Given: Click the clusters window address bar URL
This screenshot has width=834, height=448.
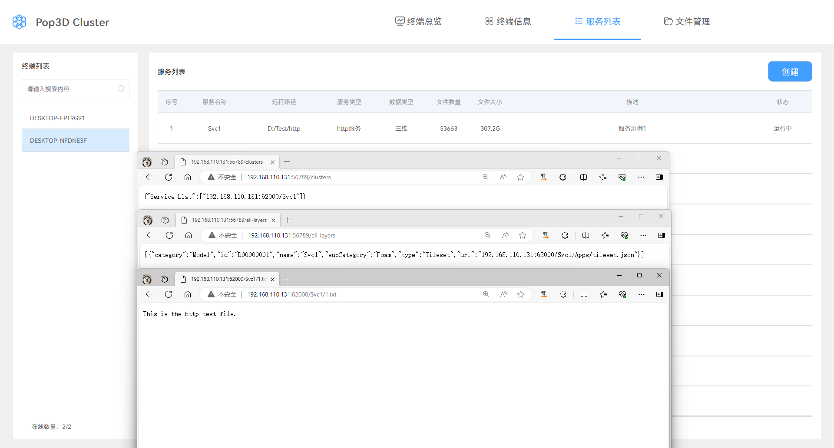Looking at the screenshot, I should (x=289, y=177).
